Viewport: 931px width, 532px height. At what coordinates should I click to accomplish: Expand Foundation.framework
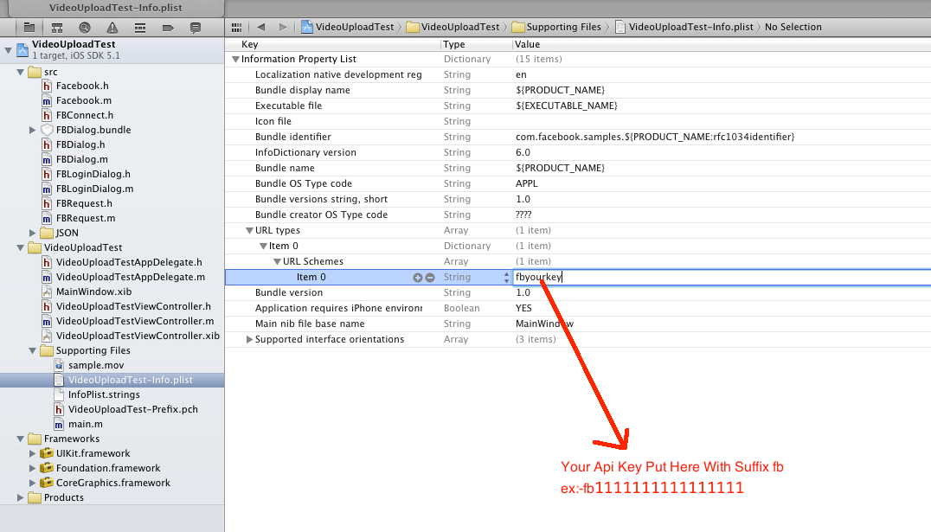coord(33,469)
